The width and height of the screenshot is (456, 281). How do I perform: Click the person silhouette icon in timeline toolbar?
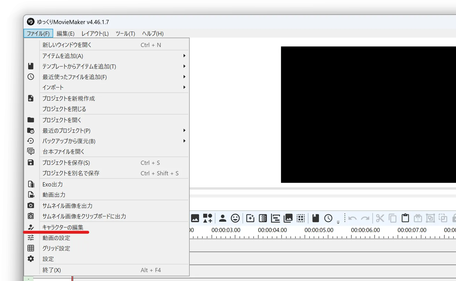tap(223, 218)
